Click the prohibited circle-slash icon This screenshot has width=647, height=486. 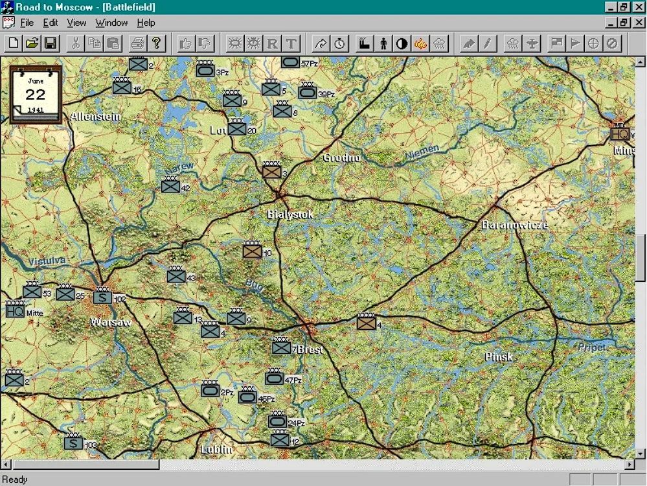pyautogui.click(x=612, y=43)
